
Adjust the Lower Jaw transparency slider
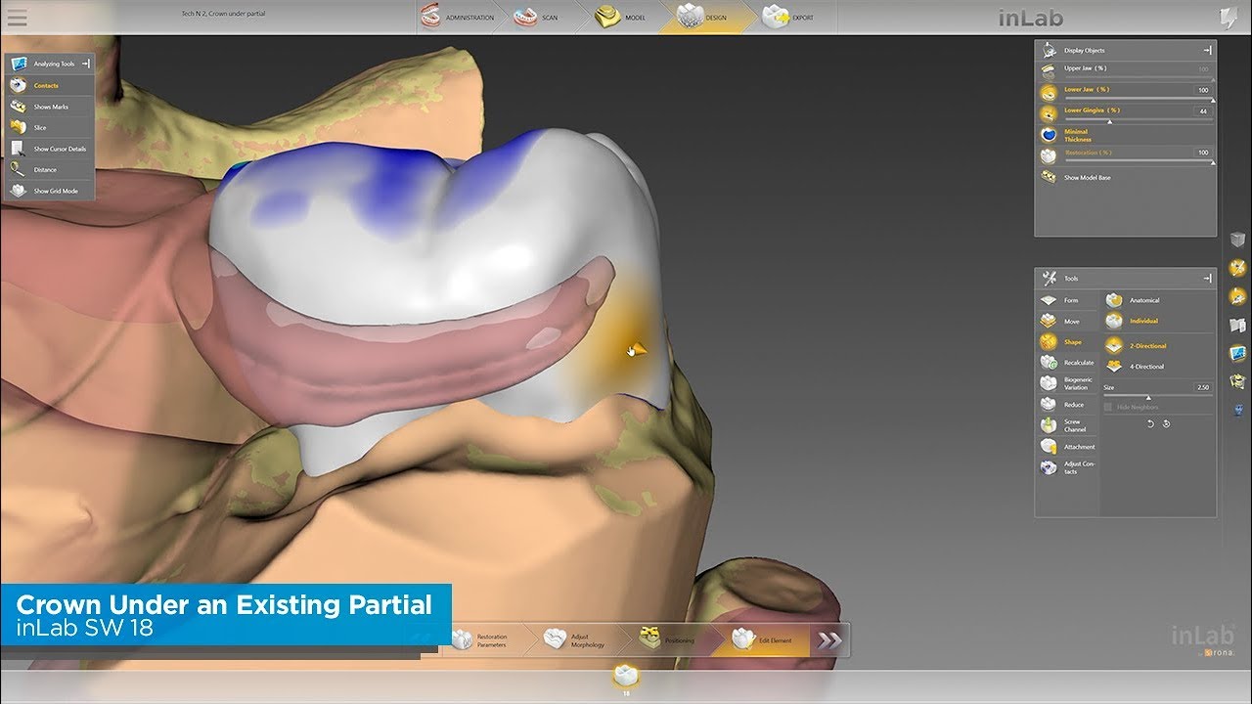coord(1139,99)
